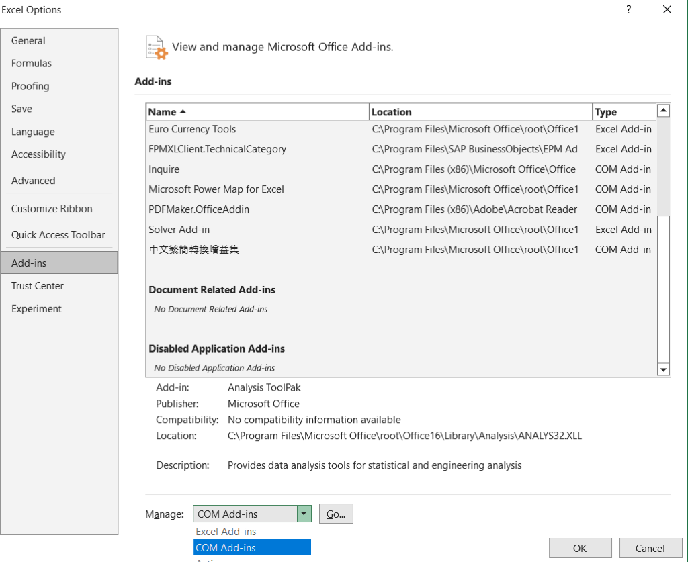Viewport: 688px width, 562px height.
Task: Click Inquire's COM Add-in type cell
Action: [x=623, y=169]
